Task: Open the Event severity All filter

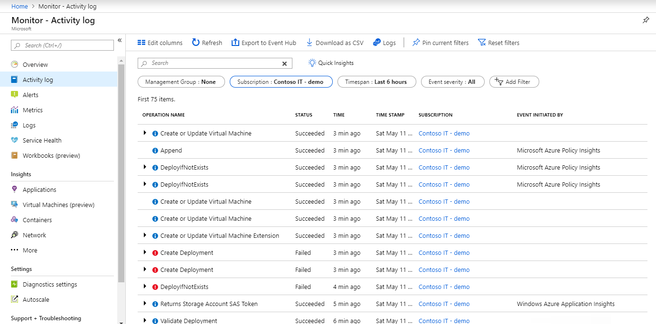Action: (452, 82)
